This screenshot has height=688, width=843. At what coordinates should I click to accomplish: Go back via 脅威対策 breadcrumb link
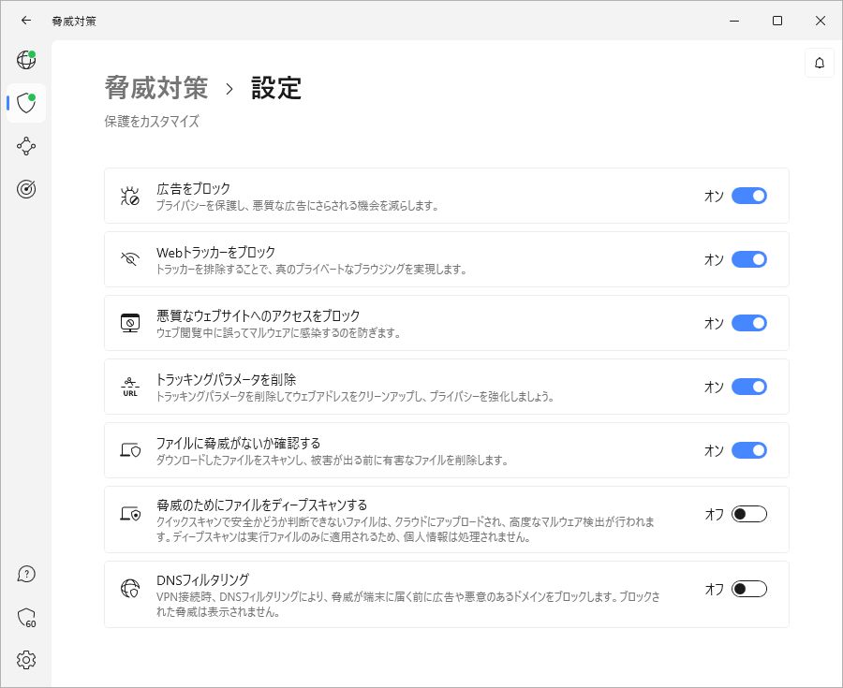tap(156, 88)
